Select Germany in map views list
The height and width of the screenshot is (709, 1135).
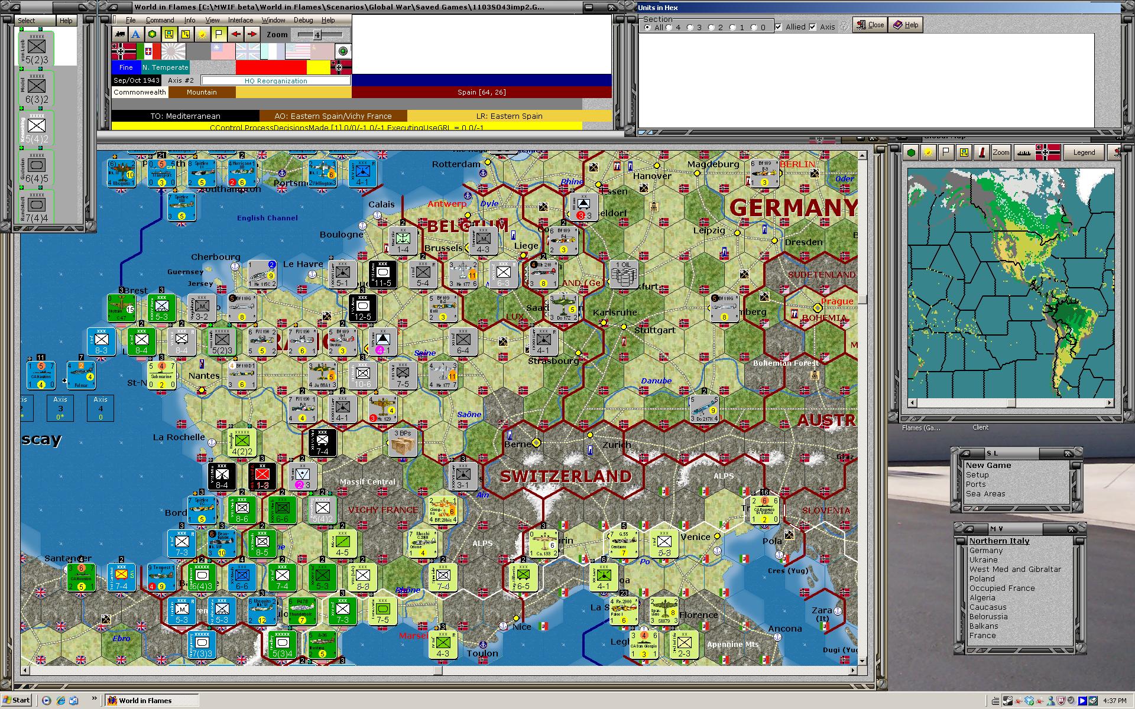(x=985, y=550)
